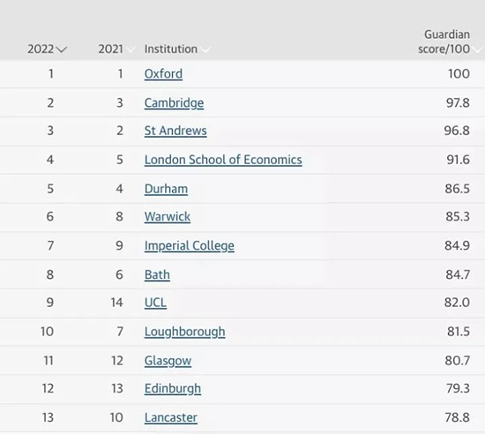Click the Institution column header text
The height and width of the screenshot is (434, 485).
171,49
